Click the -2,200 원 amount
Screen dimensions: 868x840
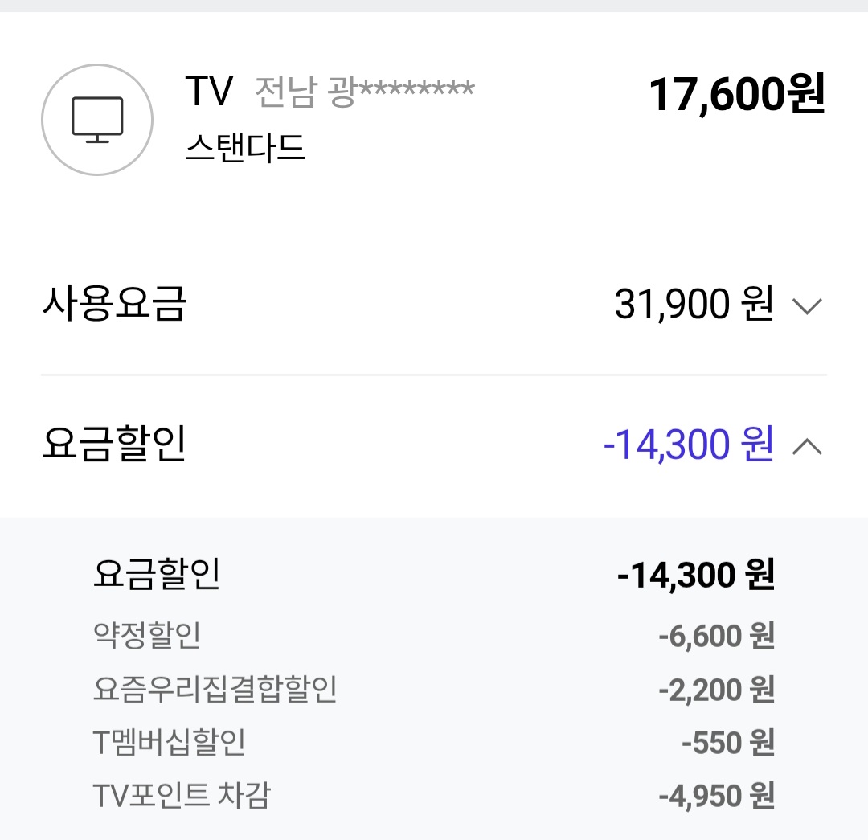pyautogui.click(x=716, y=690)
